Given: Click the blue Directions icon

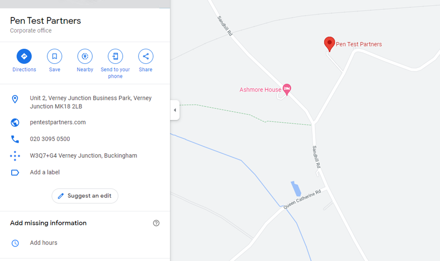Looking at the screenshot, I should pos(24,56).
